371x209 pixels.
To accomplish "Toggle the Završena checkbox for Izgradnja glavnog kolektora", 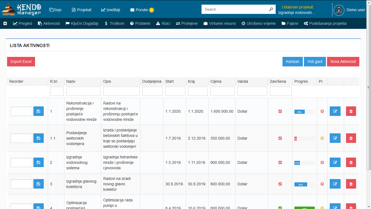I will point(280,184).
